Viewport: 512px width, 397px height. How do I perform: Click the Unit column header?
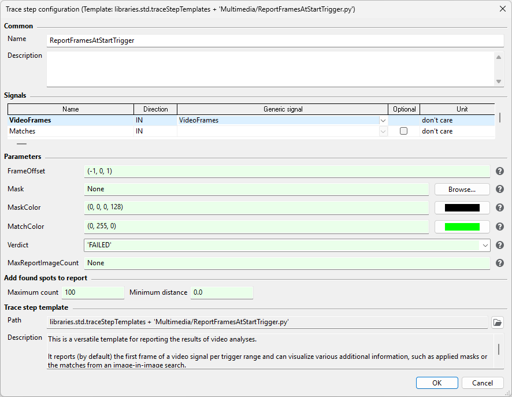point(458,109)
